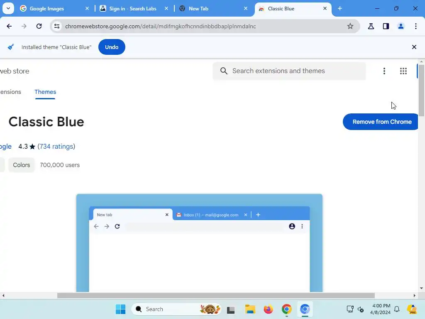The height and width of the screenshot is (319, 425).
Task: Open Google Chrome taskbar icon
Action: point(286,309)
